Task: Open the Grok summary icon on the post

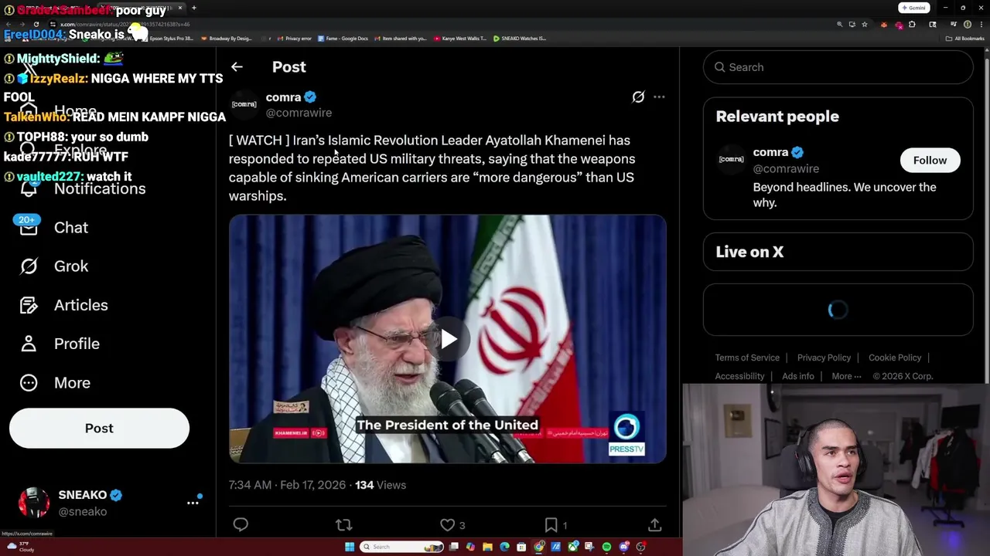Action: 638,97
